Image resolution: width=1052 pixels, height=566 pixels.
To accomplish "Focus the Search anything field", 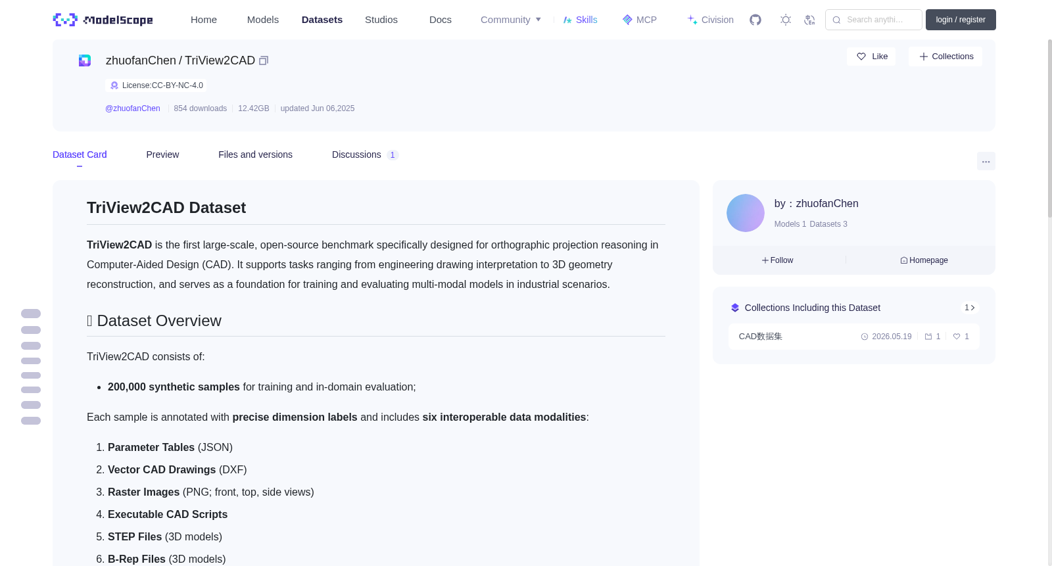I will (x=874, y=20).
